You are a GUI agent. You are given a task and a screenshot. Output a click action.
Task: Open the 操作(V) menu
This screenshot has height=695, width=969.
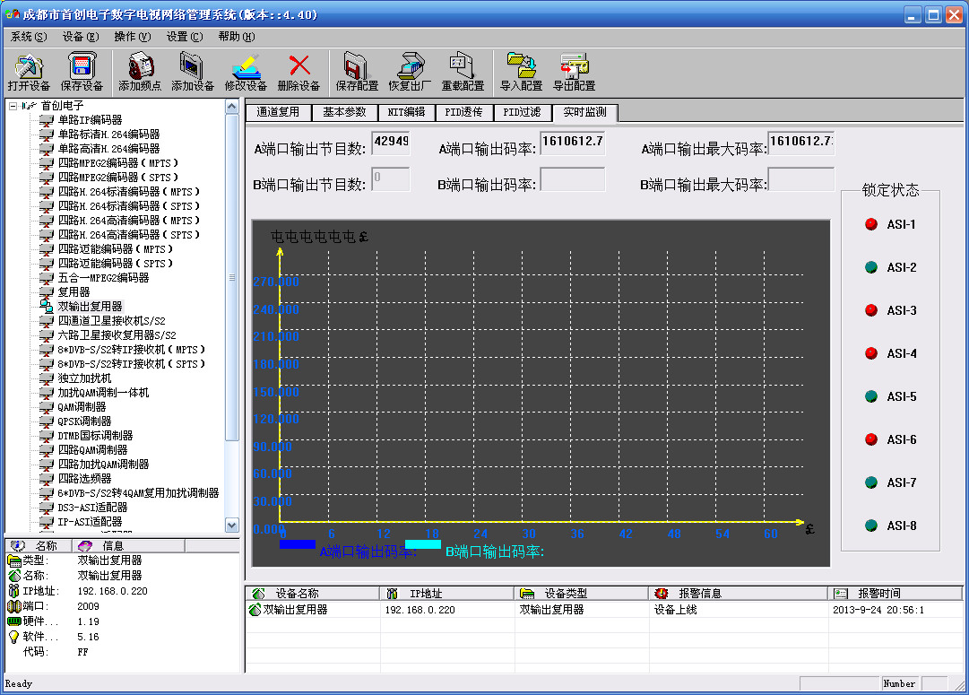click(x=133, y=37)
